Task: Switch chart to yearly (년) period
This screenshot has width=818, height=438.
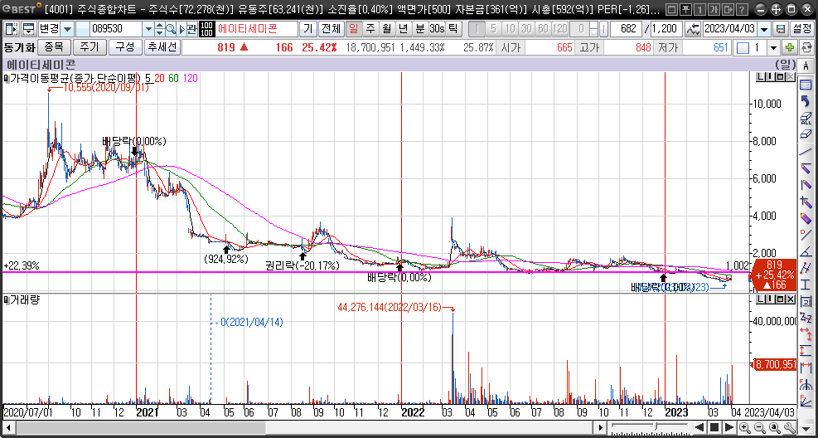Action: point(402,29)
